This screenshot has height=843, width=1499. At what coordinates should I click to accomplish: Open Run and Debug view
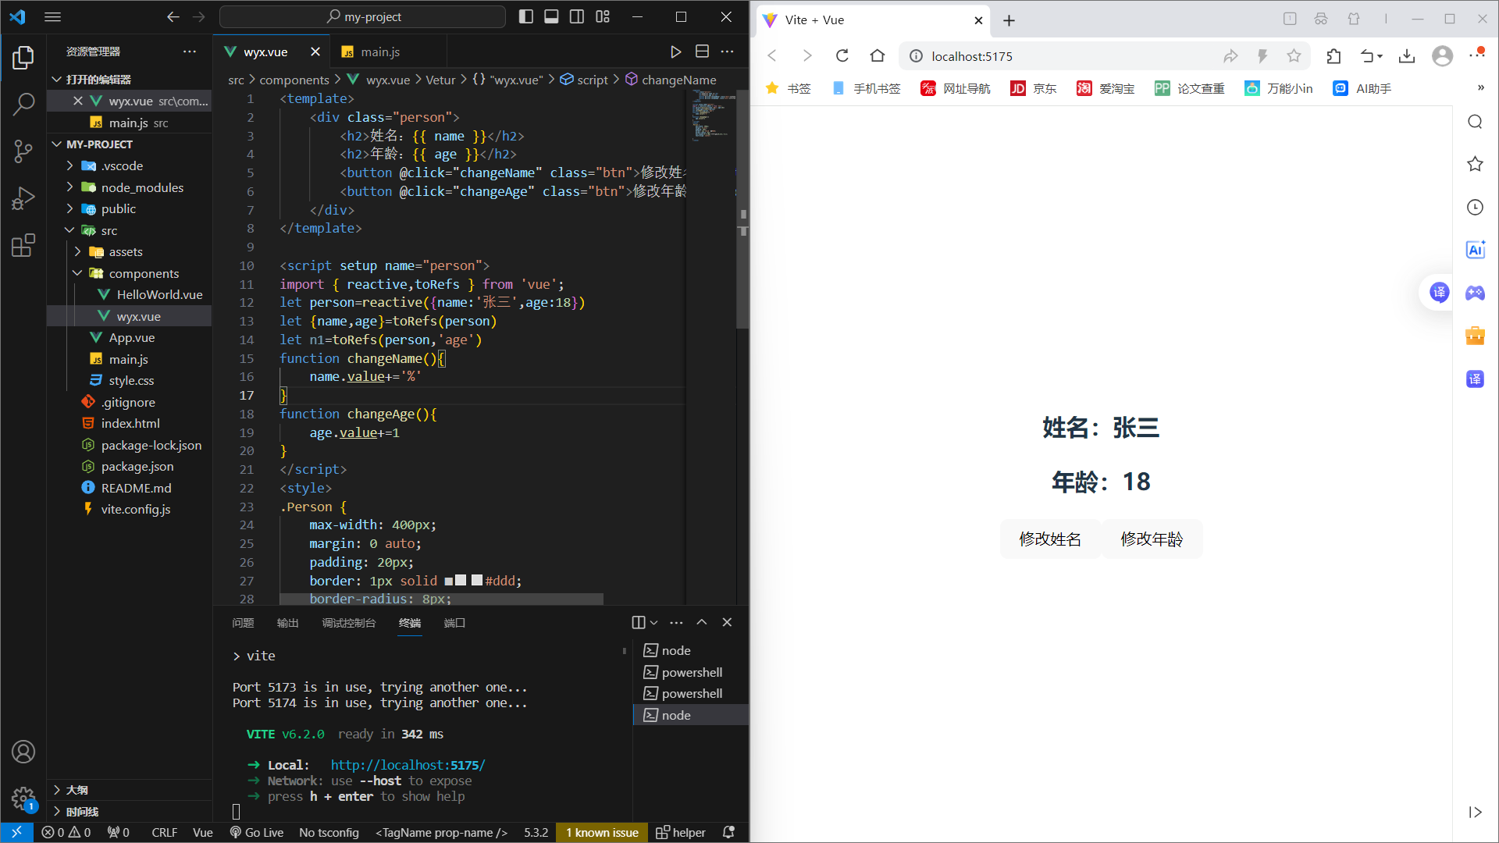(x=23, y=198)
